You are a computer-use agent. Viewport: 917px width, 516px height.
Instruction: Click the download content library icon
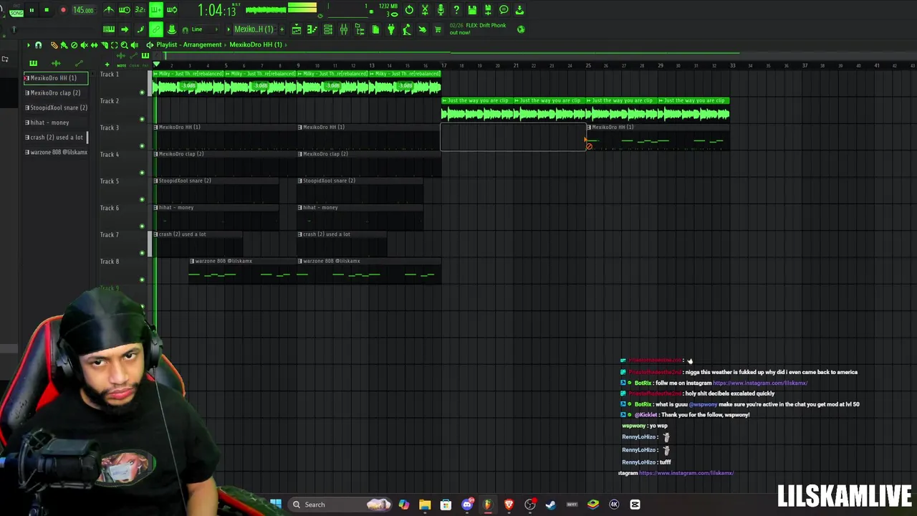point(519,10)
